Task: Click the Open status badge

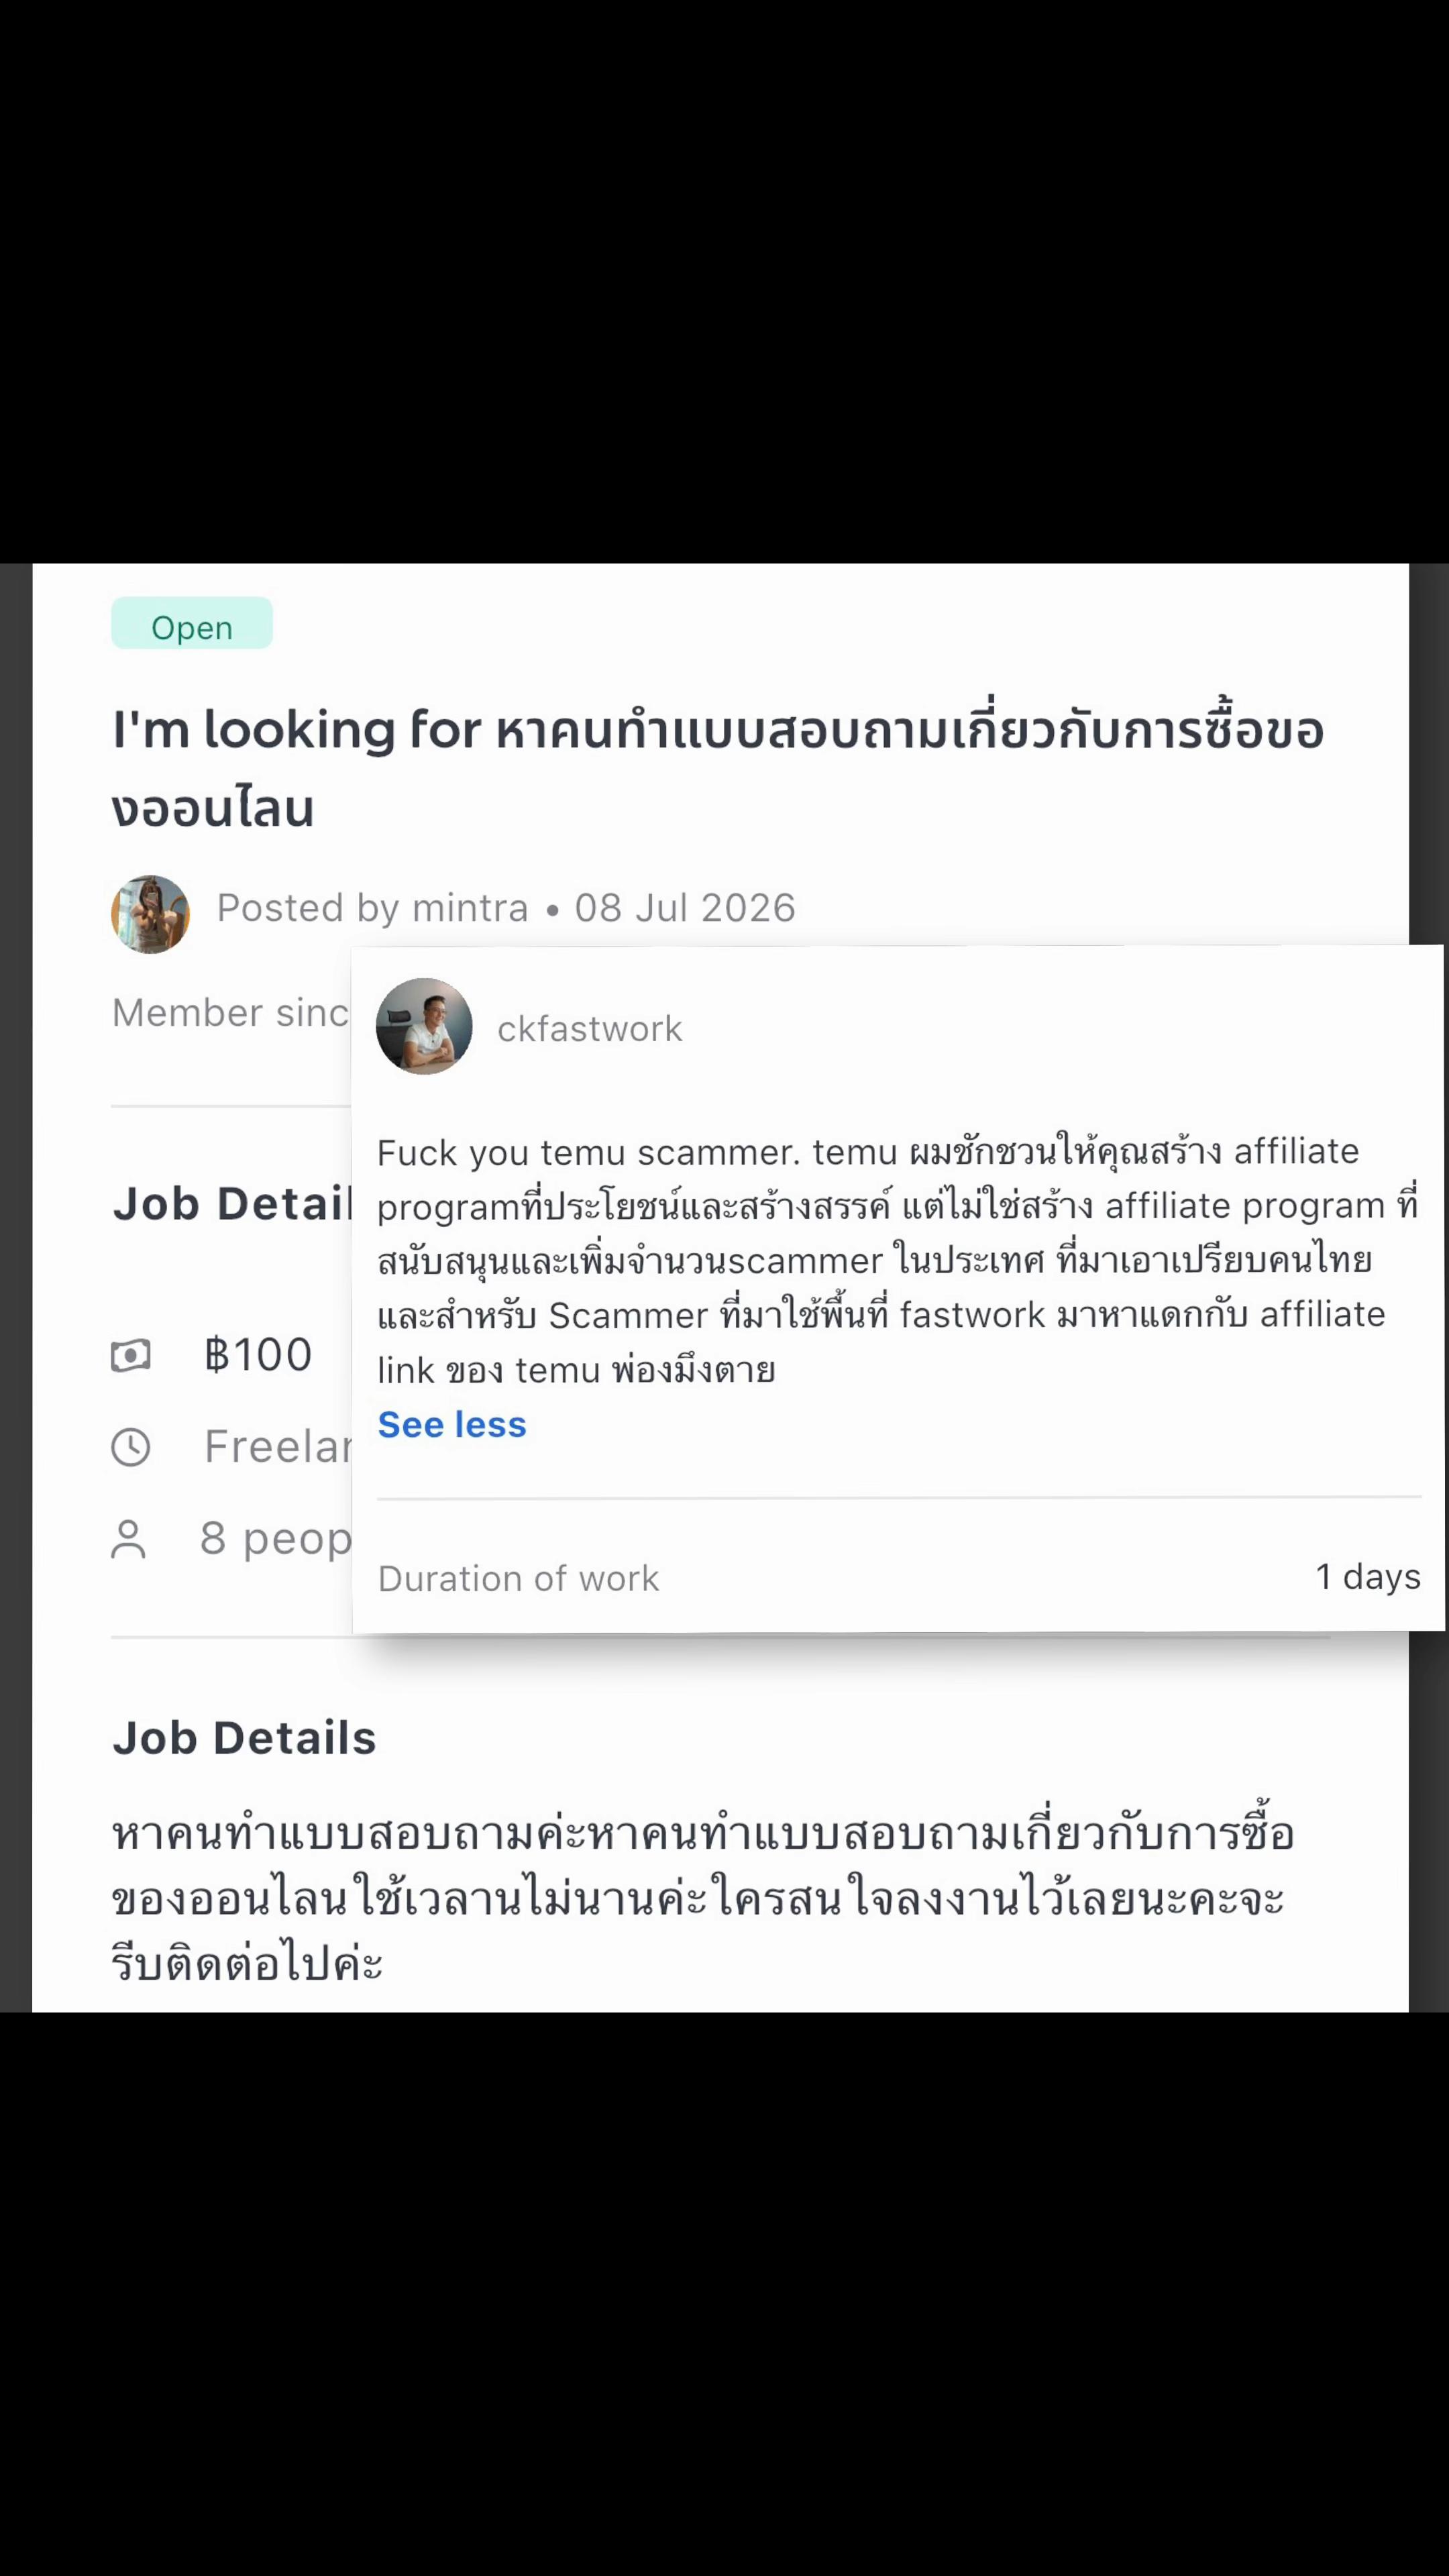Action: click(191, 623)
